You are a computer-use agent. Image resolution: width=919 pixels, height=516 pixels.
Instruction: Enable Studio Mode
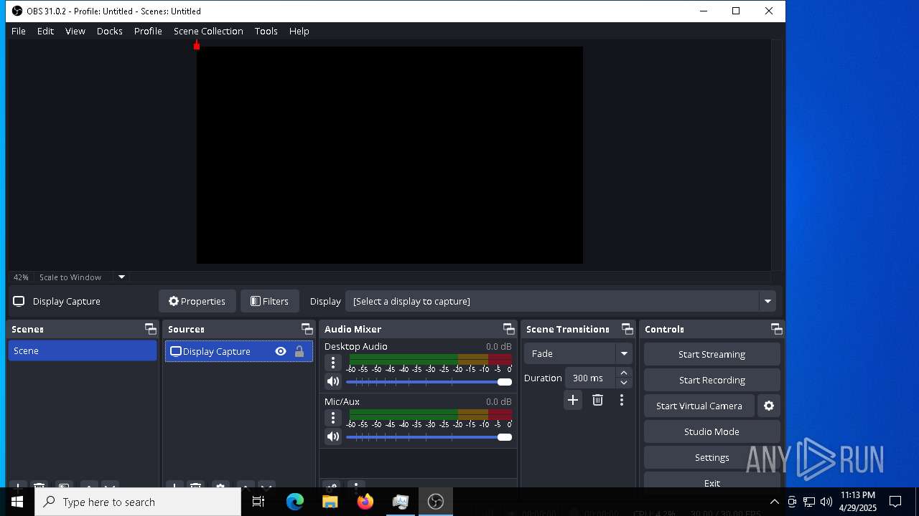pos(712,431)
